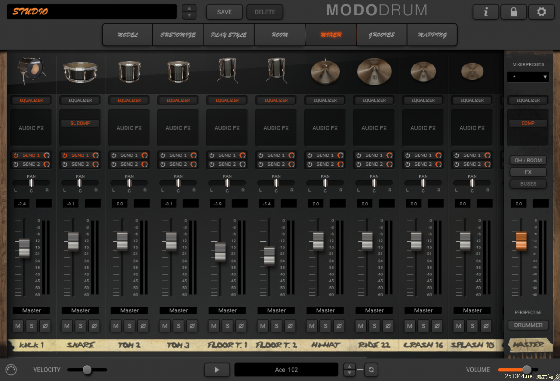Open SL COMP effect on Snare

pyautogui.click(x=80, y=123)
